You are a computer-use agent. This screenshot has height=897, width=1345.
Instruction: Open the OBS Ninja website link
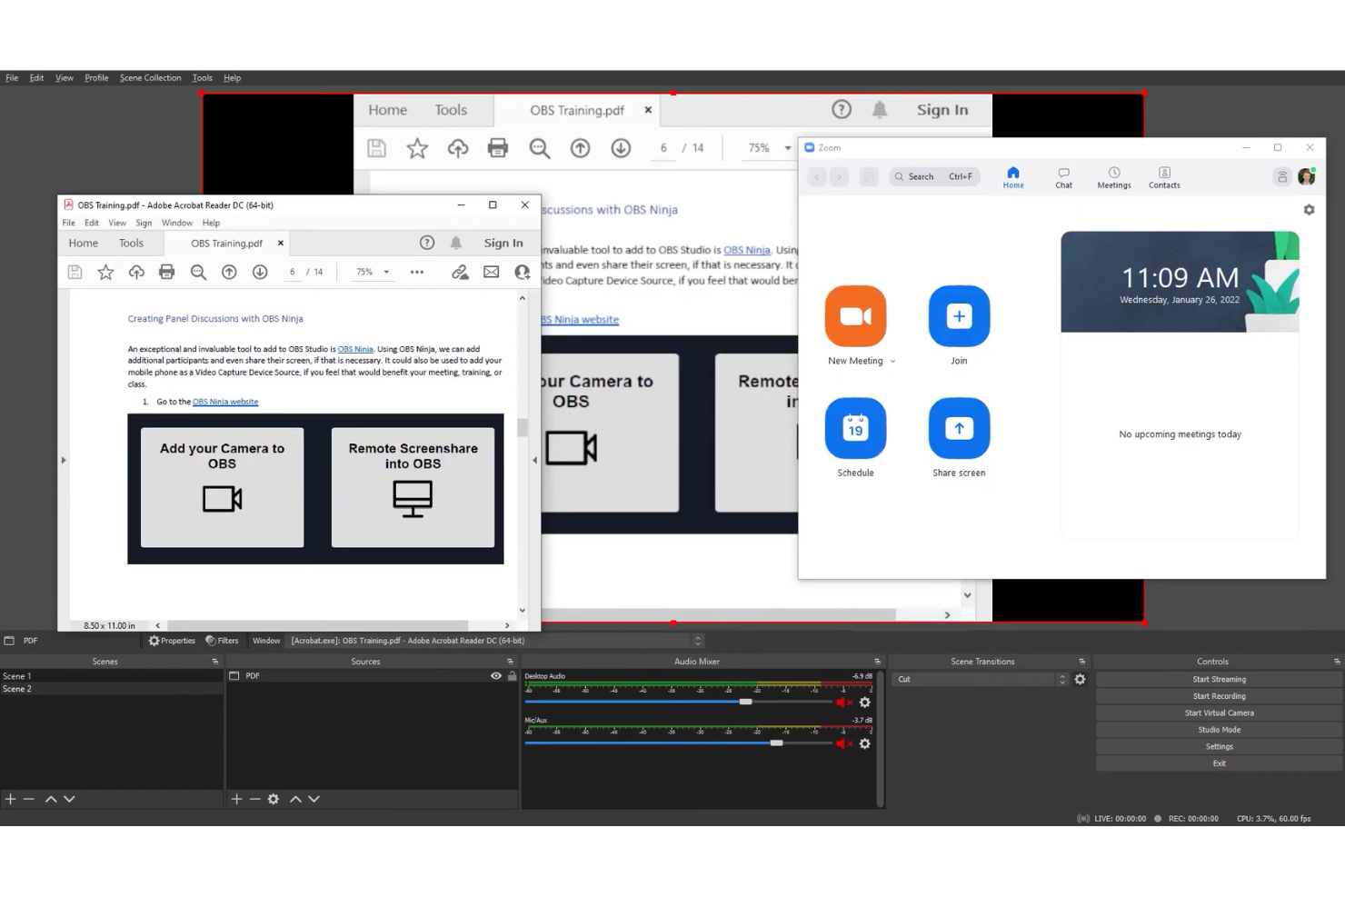pyautogui.click(x=225, y=401)
